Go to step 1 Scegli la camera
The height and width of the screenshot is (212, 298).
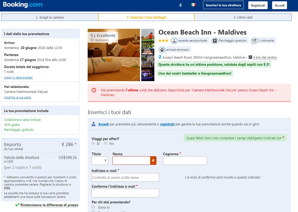(x=50, y=17)
